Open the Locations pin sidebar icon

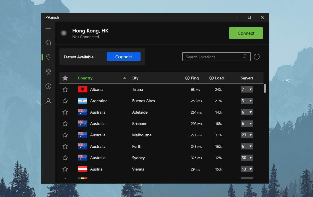click(x=48, y=57)
